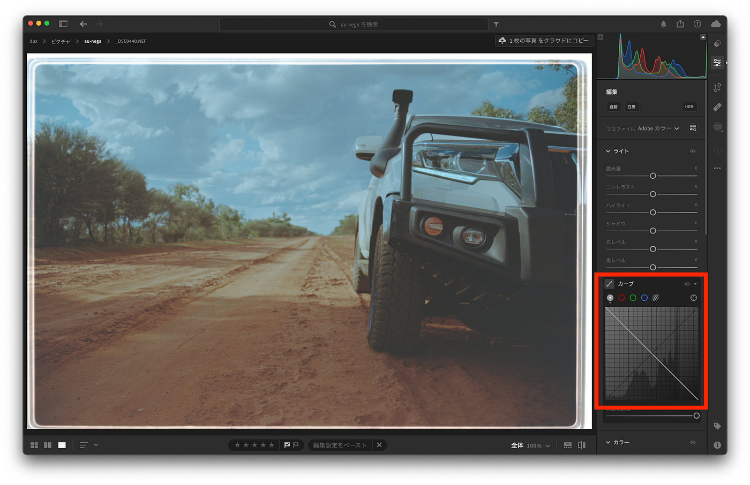Open the カーブ section options arrow
The image size is (750, 485).
pyautogui.click(x=695, y=284)
